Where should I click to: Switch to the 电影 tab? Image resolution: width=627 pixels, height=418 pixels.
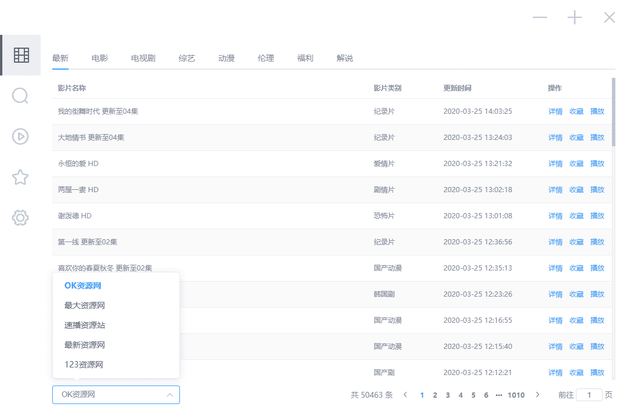tap(99, 58)
